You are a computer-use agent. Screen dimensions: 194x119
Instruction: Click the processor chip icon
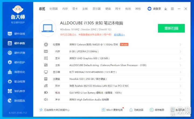tap(46, 44)
